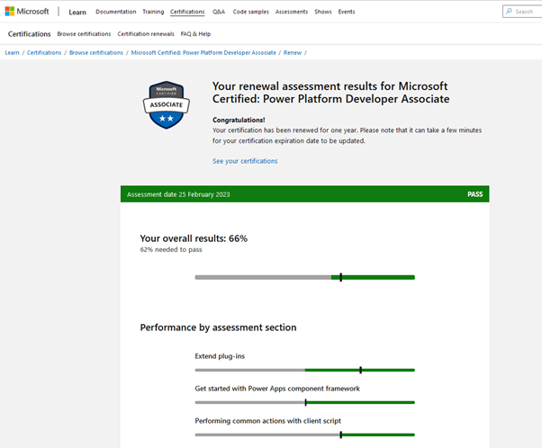Go to Code samples
This screenshot has height=448, width=542.
click(x=250, y=12)
